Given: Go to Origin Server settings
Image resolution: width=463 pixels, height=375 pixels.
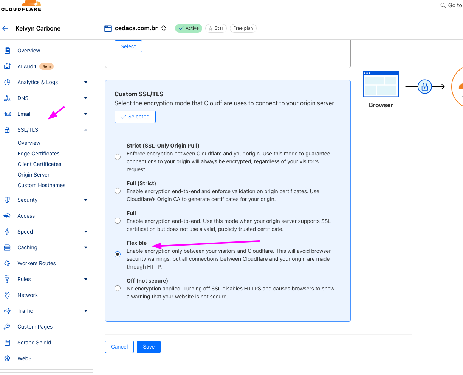Looking at the screenshot, I should (x=34, y=175).
